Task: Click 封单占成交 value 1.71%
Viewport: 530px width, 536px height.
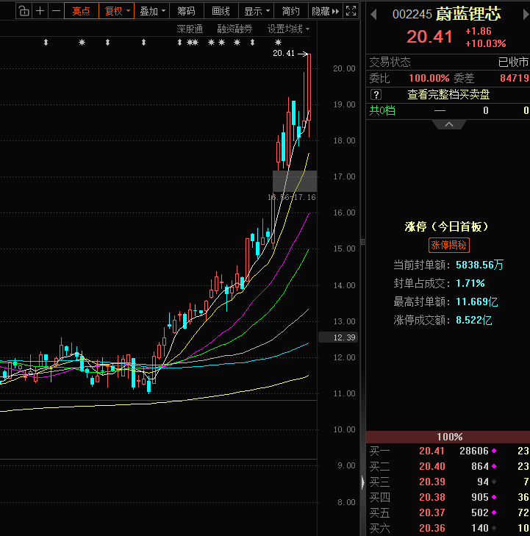Action: click(470, 283)
